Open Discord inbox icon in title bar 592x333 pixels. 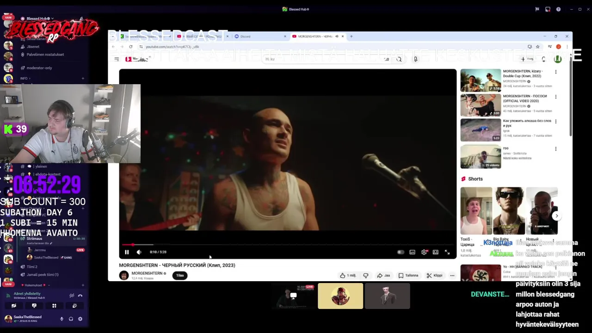pos(548,9)
